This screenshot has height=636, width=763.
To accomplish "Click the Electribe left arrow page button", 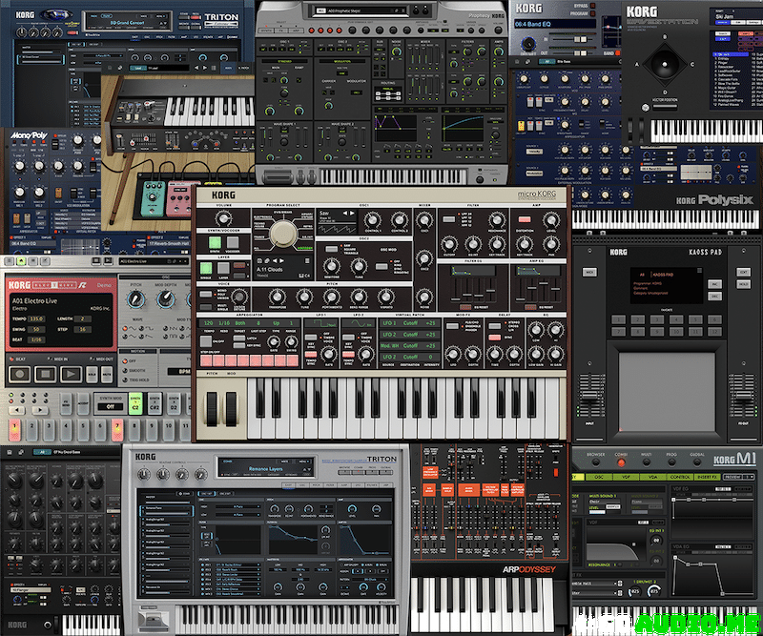I will [x=17, y=410].
